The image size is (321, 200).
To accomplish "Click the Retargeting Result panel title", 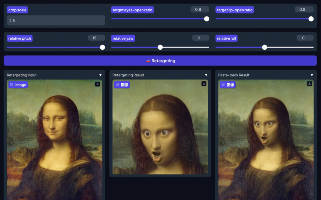I will pos(128,75).
